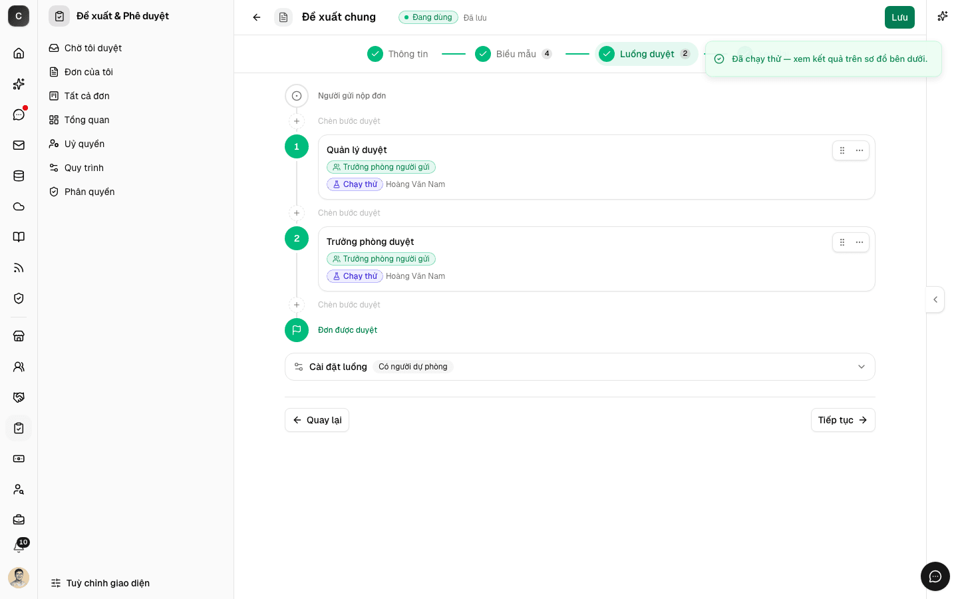Insert approval step before Quản lý duyệt
Viewport: 958px width, 599px height.
tap(297, 121)
